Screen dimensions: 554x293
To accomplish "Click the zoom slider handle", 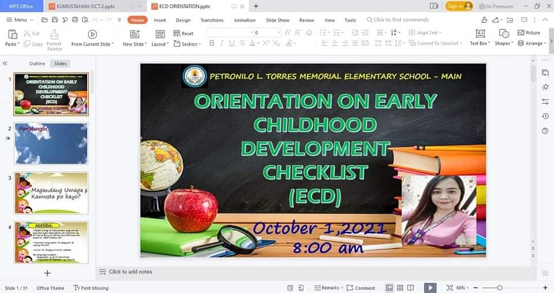I will [x=500, y=288].
